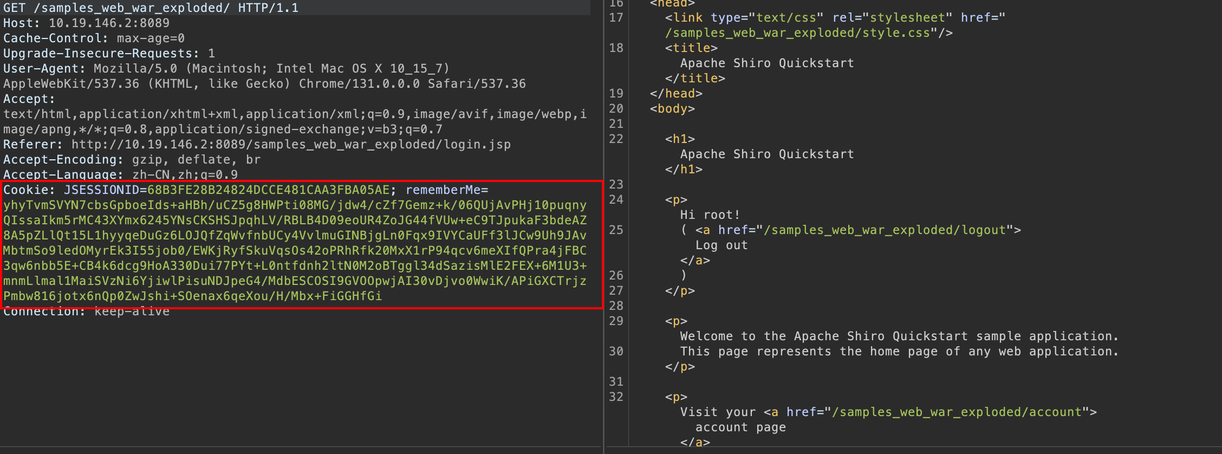This screenshot has width=1222, height=454.
Task: Click the closing </head> tag on line 19
Action: [x=677, y=93]
